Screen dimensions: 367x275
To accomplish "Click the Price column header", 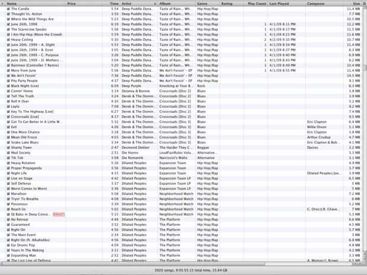I will coord(84,4).
